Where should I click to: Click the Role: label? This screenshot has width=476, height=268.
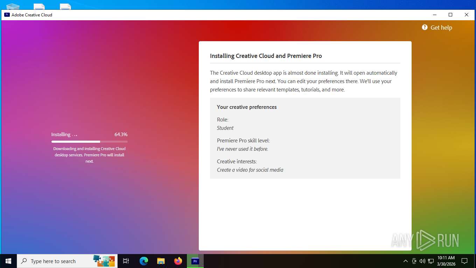(223, 120)
